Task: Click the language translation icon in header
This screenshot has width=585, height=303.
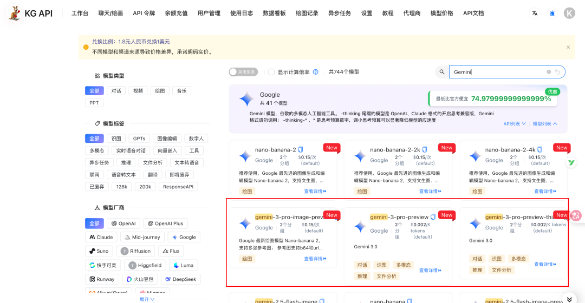Action: pyautogui.click(x=535, y=13)
